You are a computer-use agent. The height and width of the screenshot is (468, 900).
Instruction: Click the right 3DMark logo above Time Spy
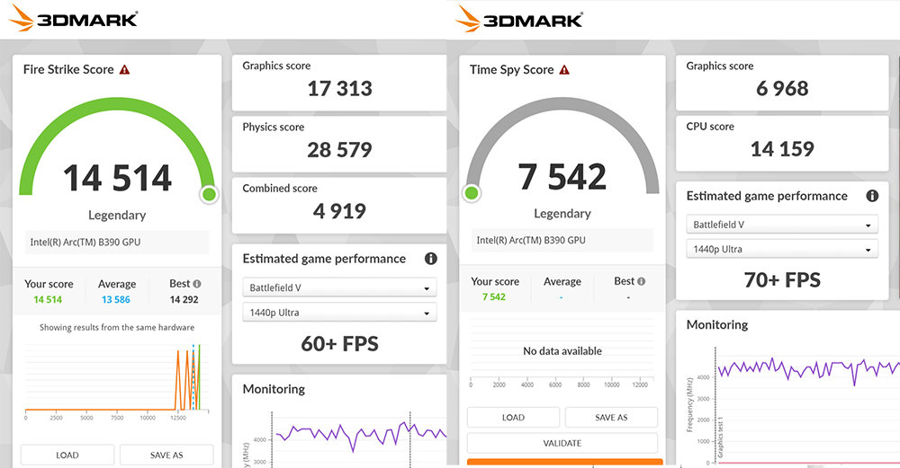[x=520, y=18]
